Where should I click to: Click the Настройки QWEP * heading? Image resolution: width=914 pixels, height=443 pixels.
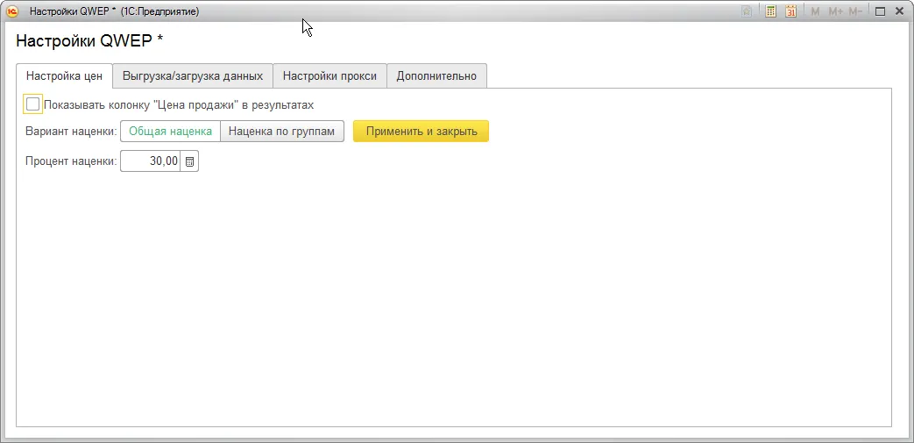(x=89, y=41)
